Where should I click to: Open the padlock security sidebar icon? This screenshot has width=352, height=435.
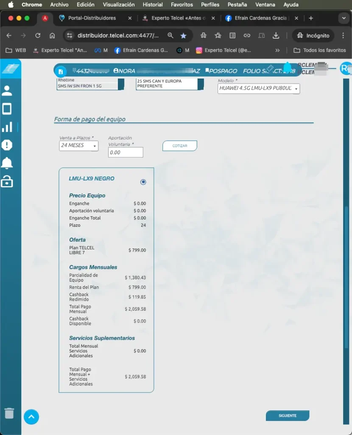pos(7,181)
